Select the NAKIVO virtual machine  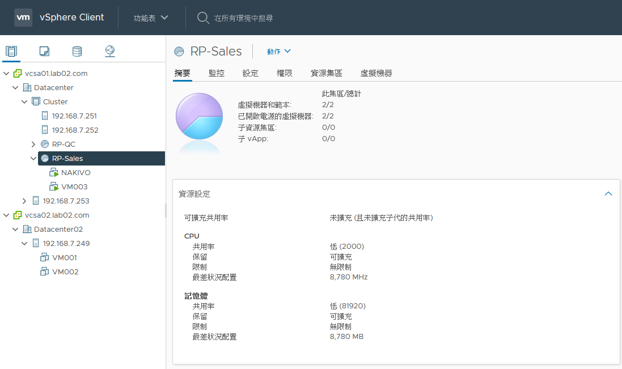point(76,173)
